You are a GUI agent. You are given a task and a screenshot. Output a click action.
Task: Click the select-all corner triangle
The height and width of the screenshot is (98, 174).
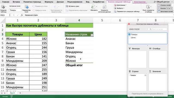coord(3,21)
